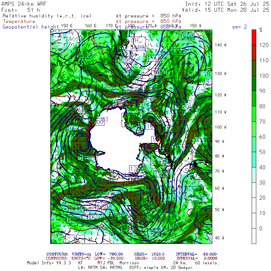Image resolution: width=271 pixels, height=271 pixels.
Task: Click the olive 100–110 color bar segment
Action: (254, 68)
